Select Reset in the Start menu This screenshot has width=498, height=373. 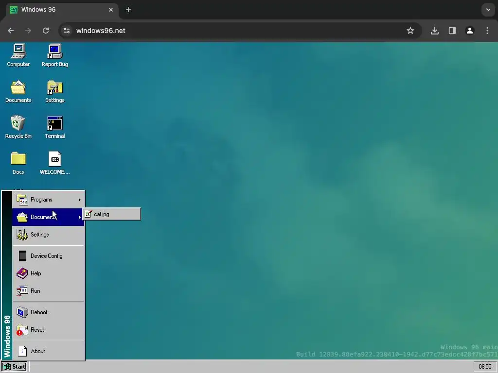tap(48, 330)
